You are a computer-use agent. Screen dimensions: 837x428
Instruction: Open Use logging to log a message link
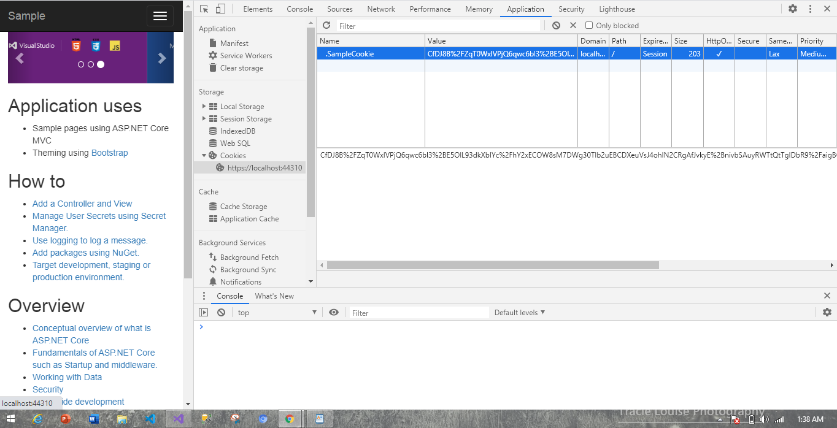[x=90, y=240]
